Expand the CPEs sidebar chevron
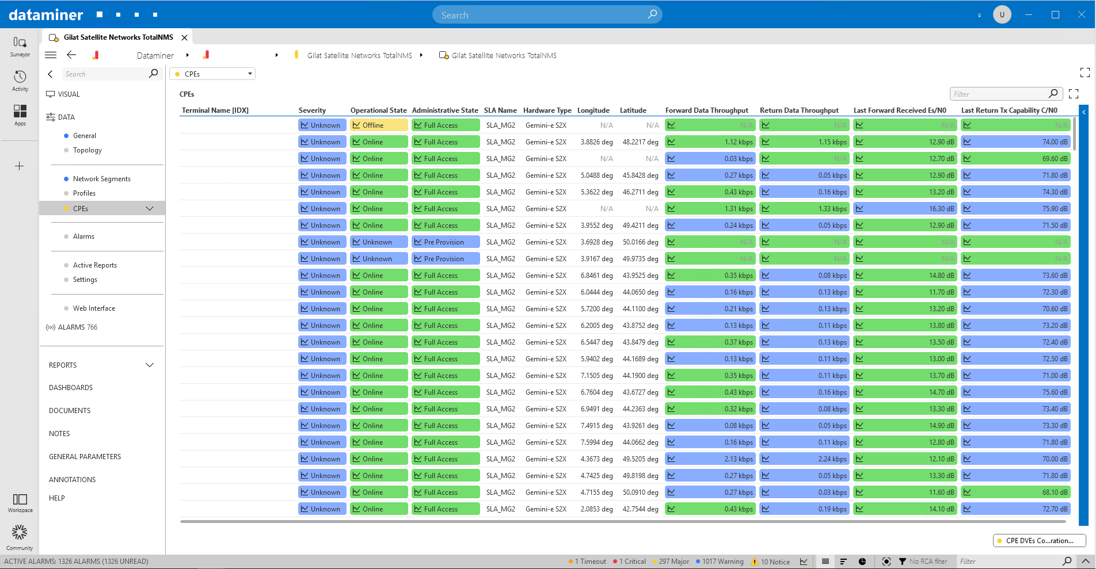The width and height of the screenshot is (1096, 569). click(x=150, y=208)
